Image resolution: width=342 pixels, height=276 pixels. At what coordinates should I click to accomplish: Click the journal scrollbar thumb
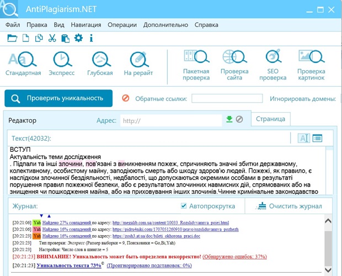(328, 248)
